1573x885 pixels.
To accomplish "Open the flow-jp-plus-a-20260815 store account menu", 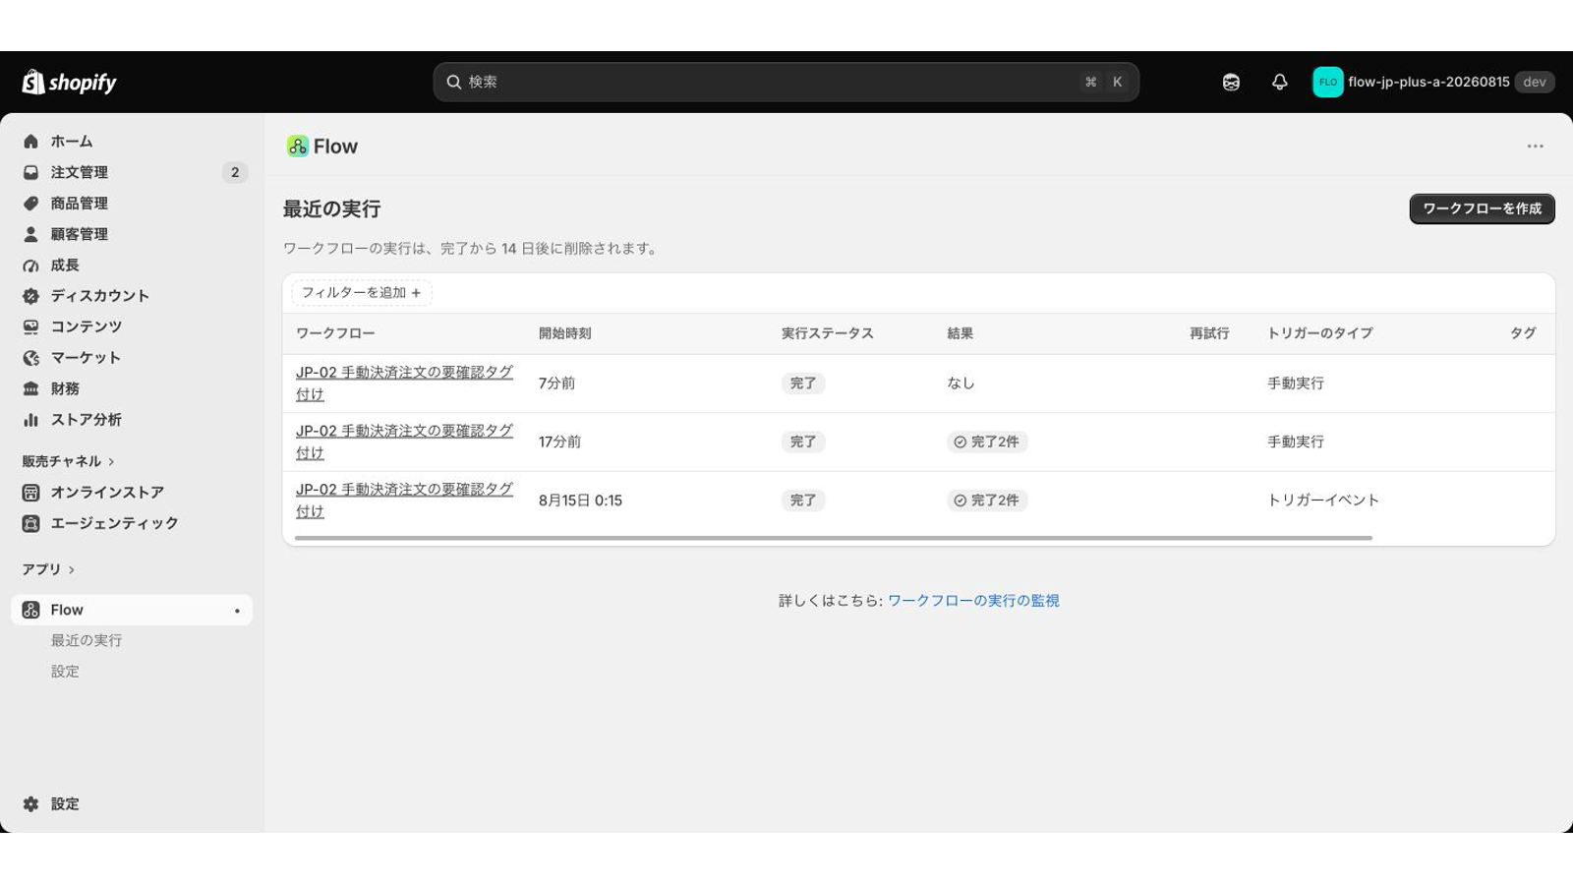I will coord(1433,83).
